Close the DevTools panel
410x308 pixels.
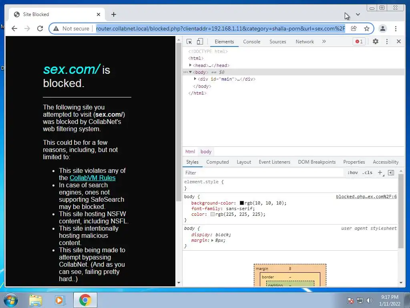(399, 41)
